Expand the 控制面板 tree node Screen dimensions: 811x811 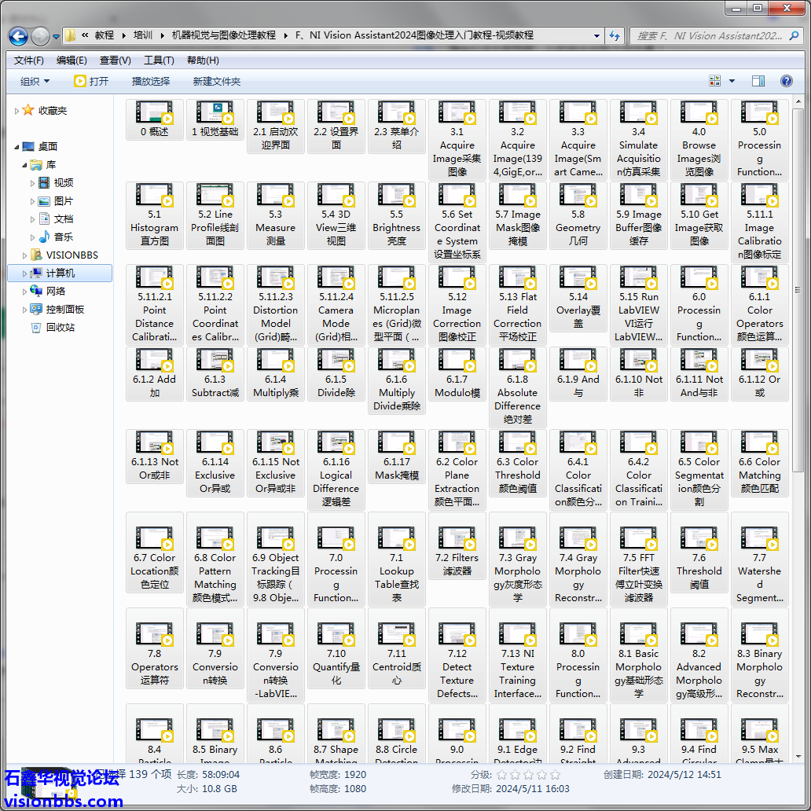[x=24, y=310]
